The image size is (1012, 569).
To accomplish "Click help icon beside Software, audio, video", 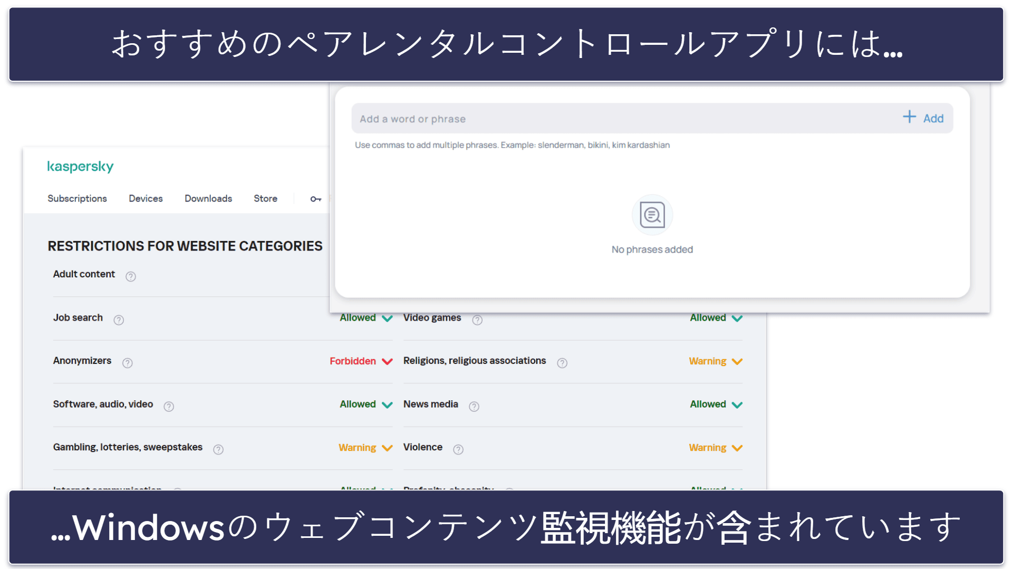I will pyautogui.click(x=169, y=406).
